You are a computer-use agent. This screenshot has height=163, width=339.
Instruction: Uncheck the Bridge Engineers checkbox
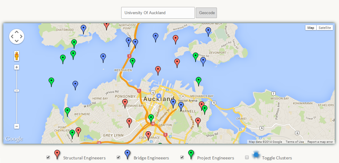tap(118, 157)
